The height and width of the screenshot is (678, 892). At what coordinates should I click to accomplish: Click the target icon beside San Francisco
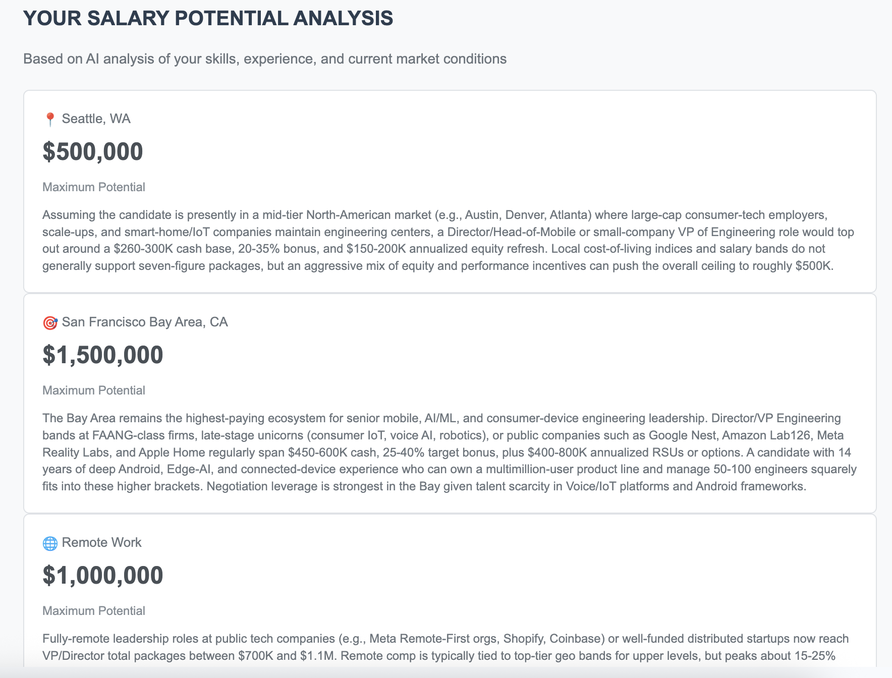(50, 323)
